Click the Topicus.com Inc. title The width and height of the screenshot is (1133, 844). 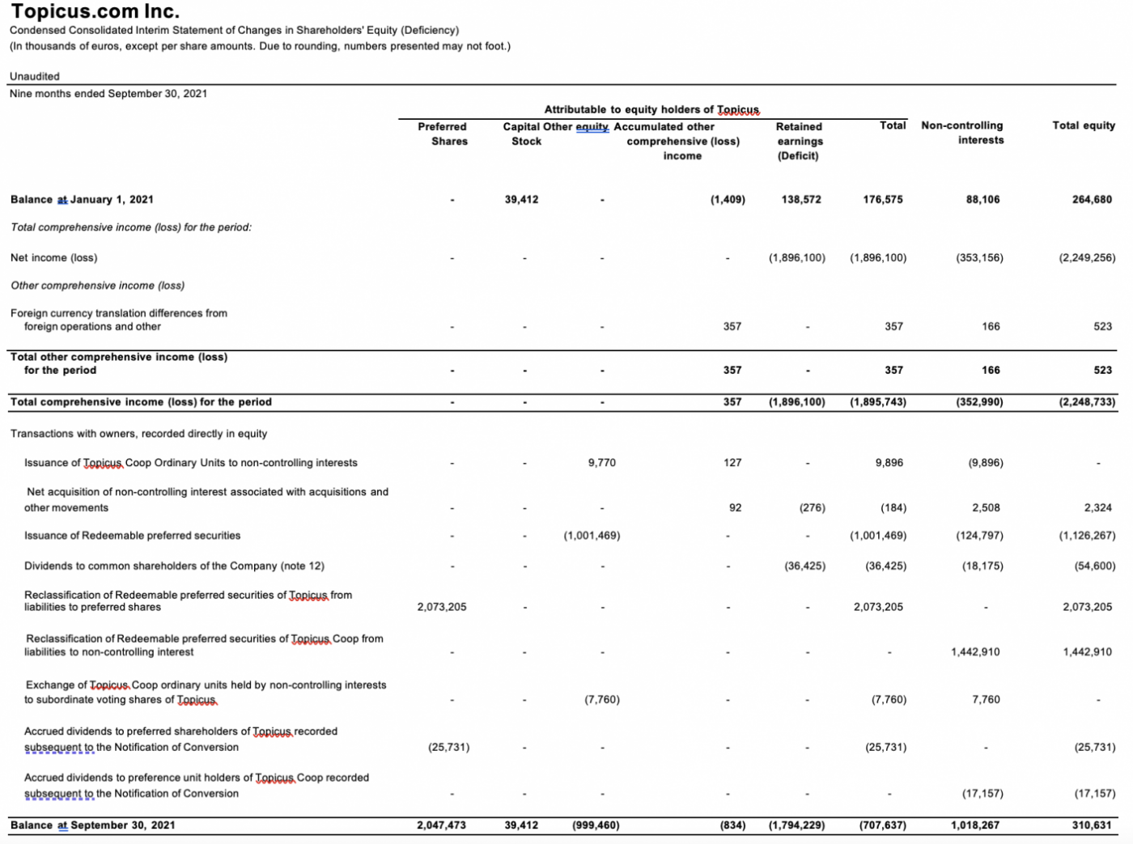point(95,11)
